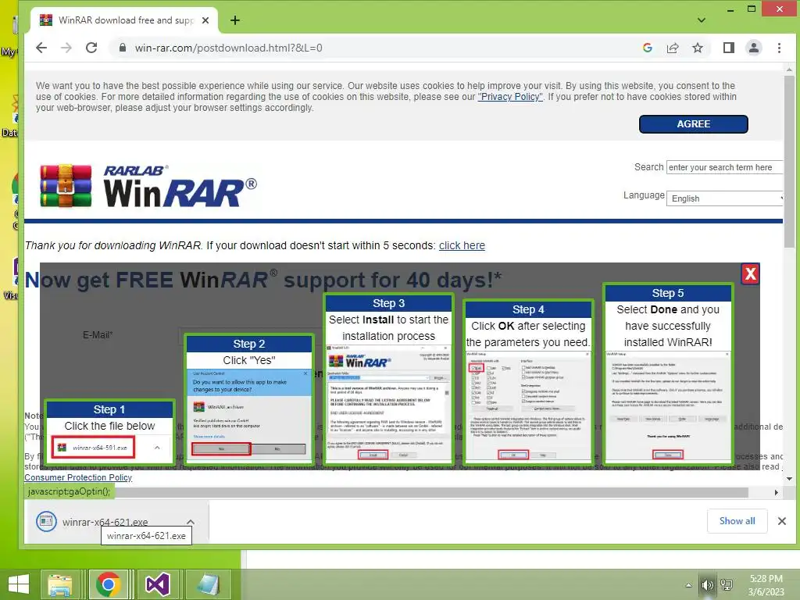
Task: Click the Step 5 Done thumbnail
Action: [667, 374]
